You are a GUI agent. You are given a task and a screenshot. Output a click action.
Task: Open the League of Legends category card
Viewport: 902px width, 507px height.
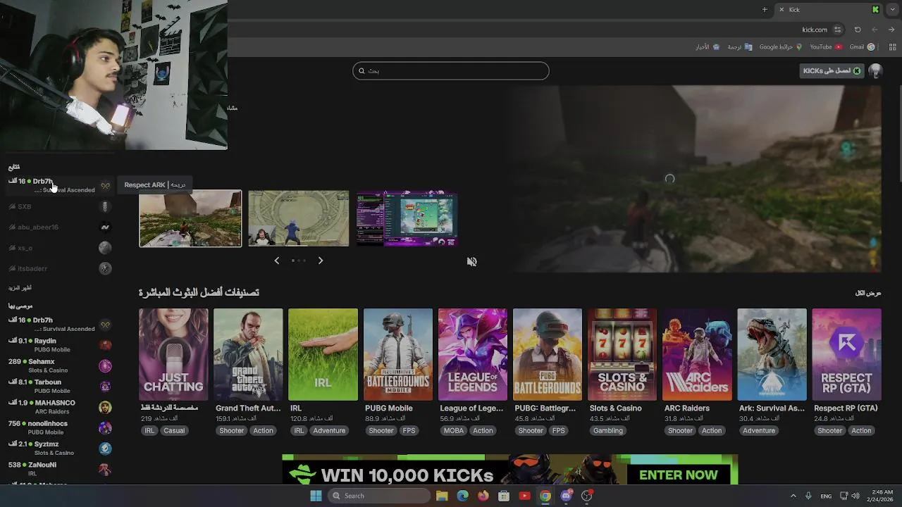(473, 354)
